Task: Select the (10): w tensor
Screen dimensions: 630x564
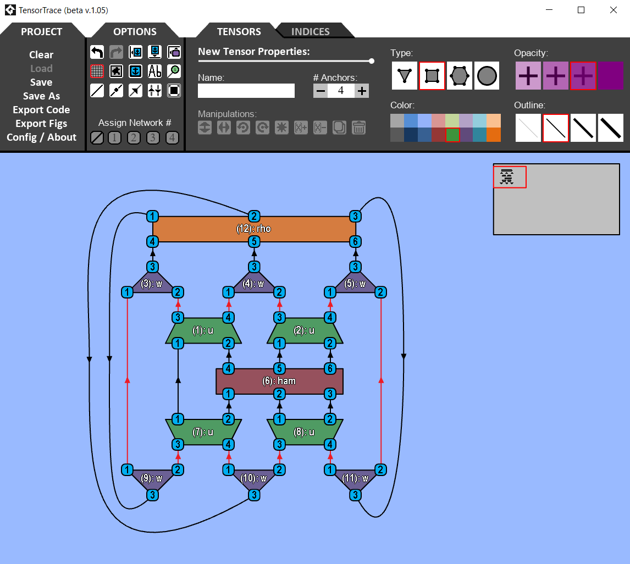Action: [x=254, y=478]
